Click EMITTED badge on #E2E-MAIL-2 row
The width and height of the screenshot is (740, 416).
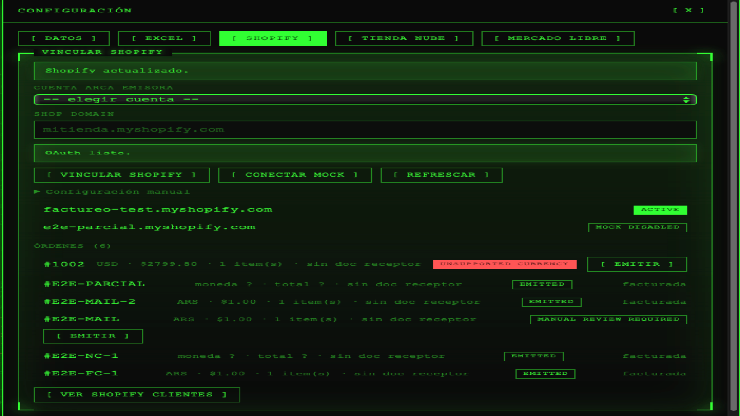pyautogui.click(x=551, y=302)
